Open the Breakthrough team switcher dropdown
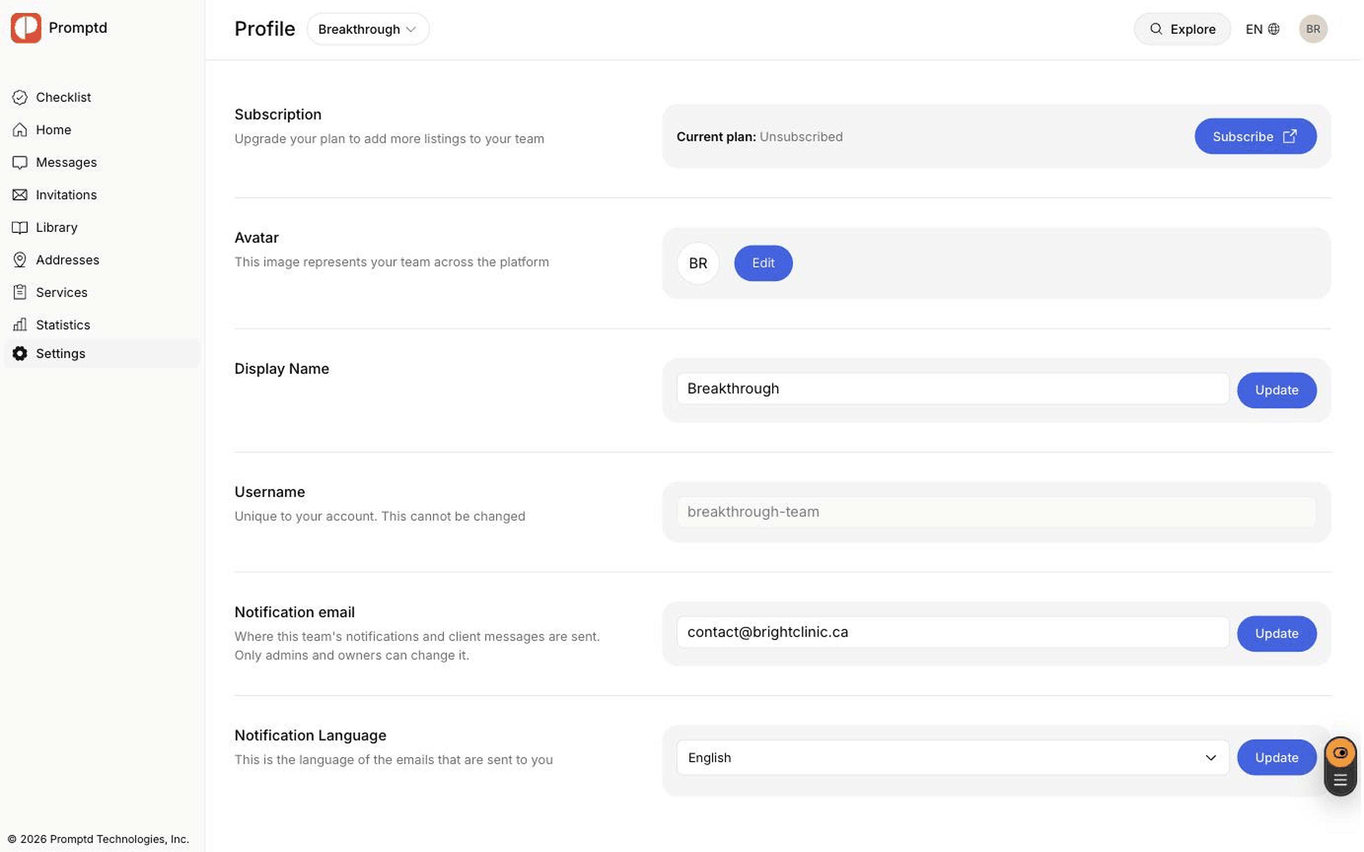The width and height of the screenshot is (1364, 852). click(x=368, y=29)
